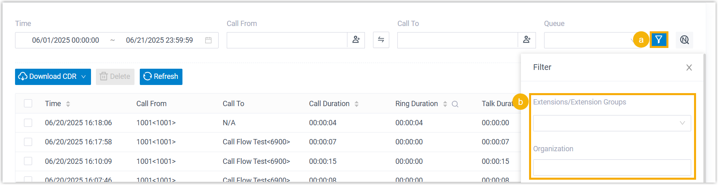Screen dimensions: 718x185
Task: Click the Organization input field
Action: 612,168
